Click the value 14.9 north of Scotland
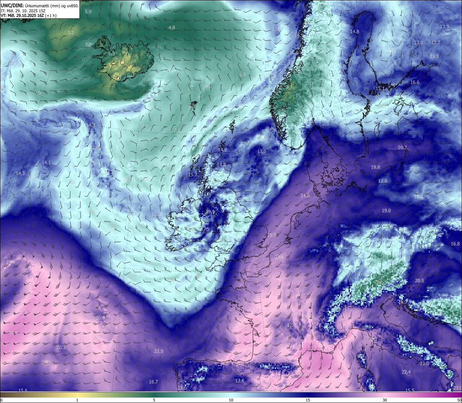 (222, 150)
